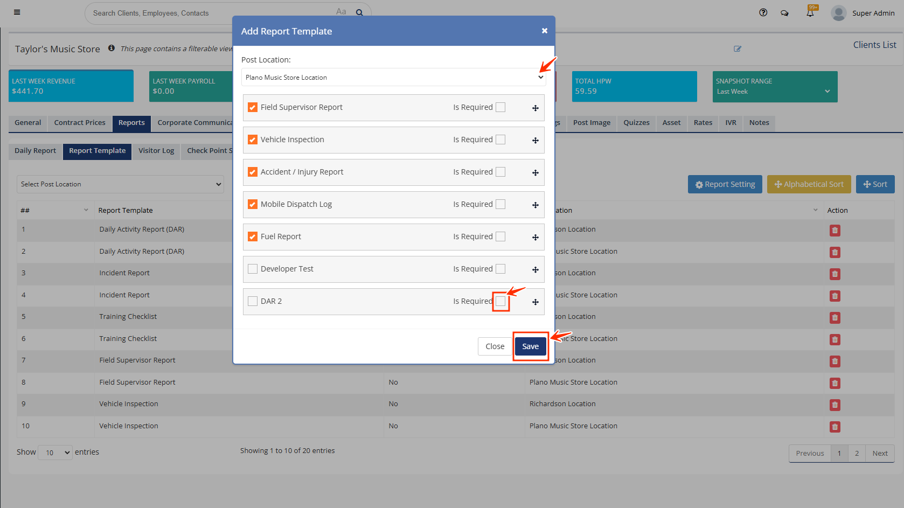Uncheck the Fuel Report checkbox
The width and height of the screenshot is (904, 508).
[x=253, y=236]
